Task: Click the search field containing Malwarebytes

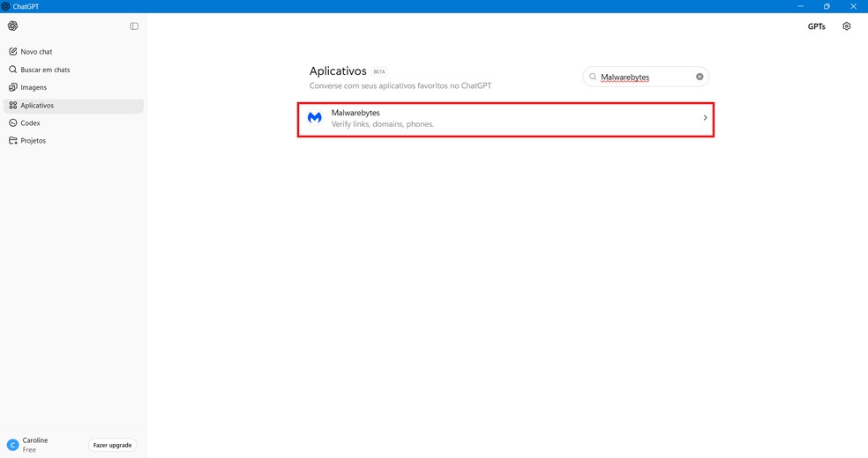Action: [x=646, y=77]
